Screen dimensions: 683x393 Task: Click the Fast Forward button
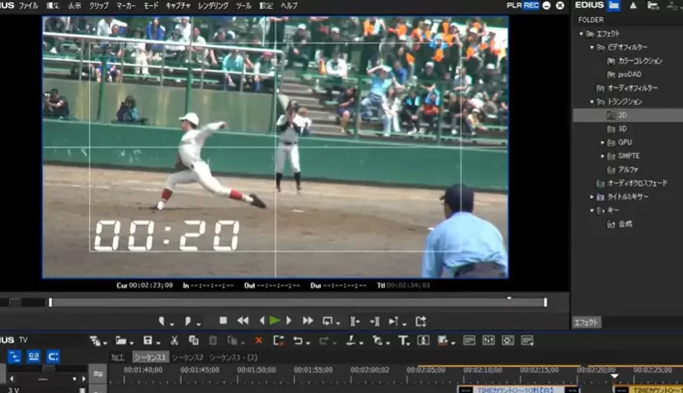pyautogui.click(x=308, y=320)
